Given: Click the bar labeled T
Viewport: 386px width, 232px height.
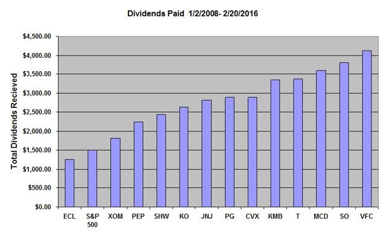Looking at the screenshot, I should point(298,143).
